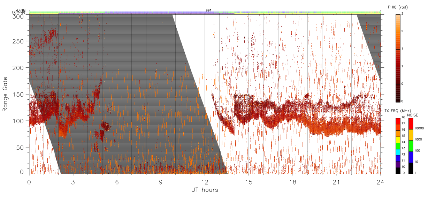The height and width of the screenshot is (197, 428).
Task: Click the orange 15–16 MHz TX FRQ swatch
Action: point(398,133)
